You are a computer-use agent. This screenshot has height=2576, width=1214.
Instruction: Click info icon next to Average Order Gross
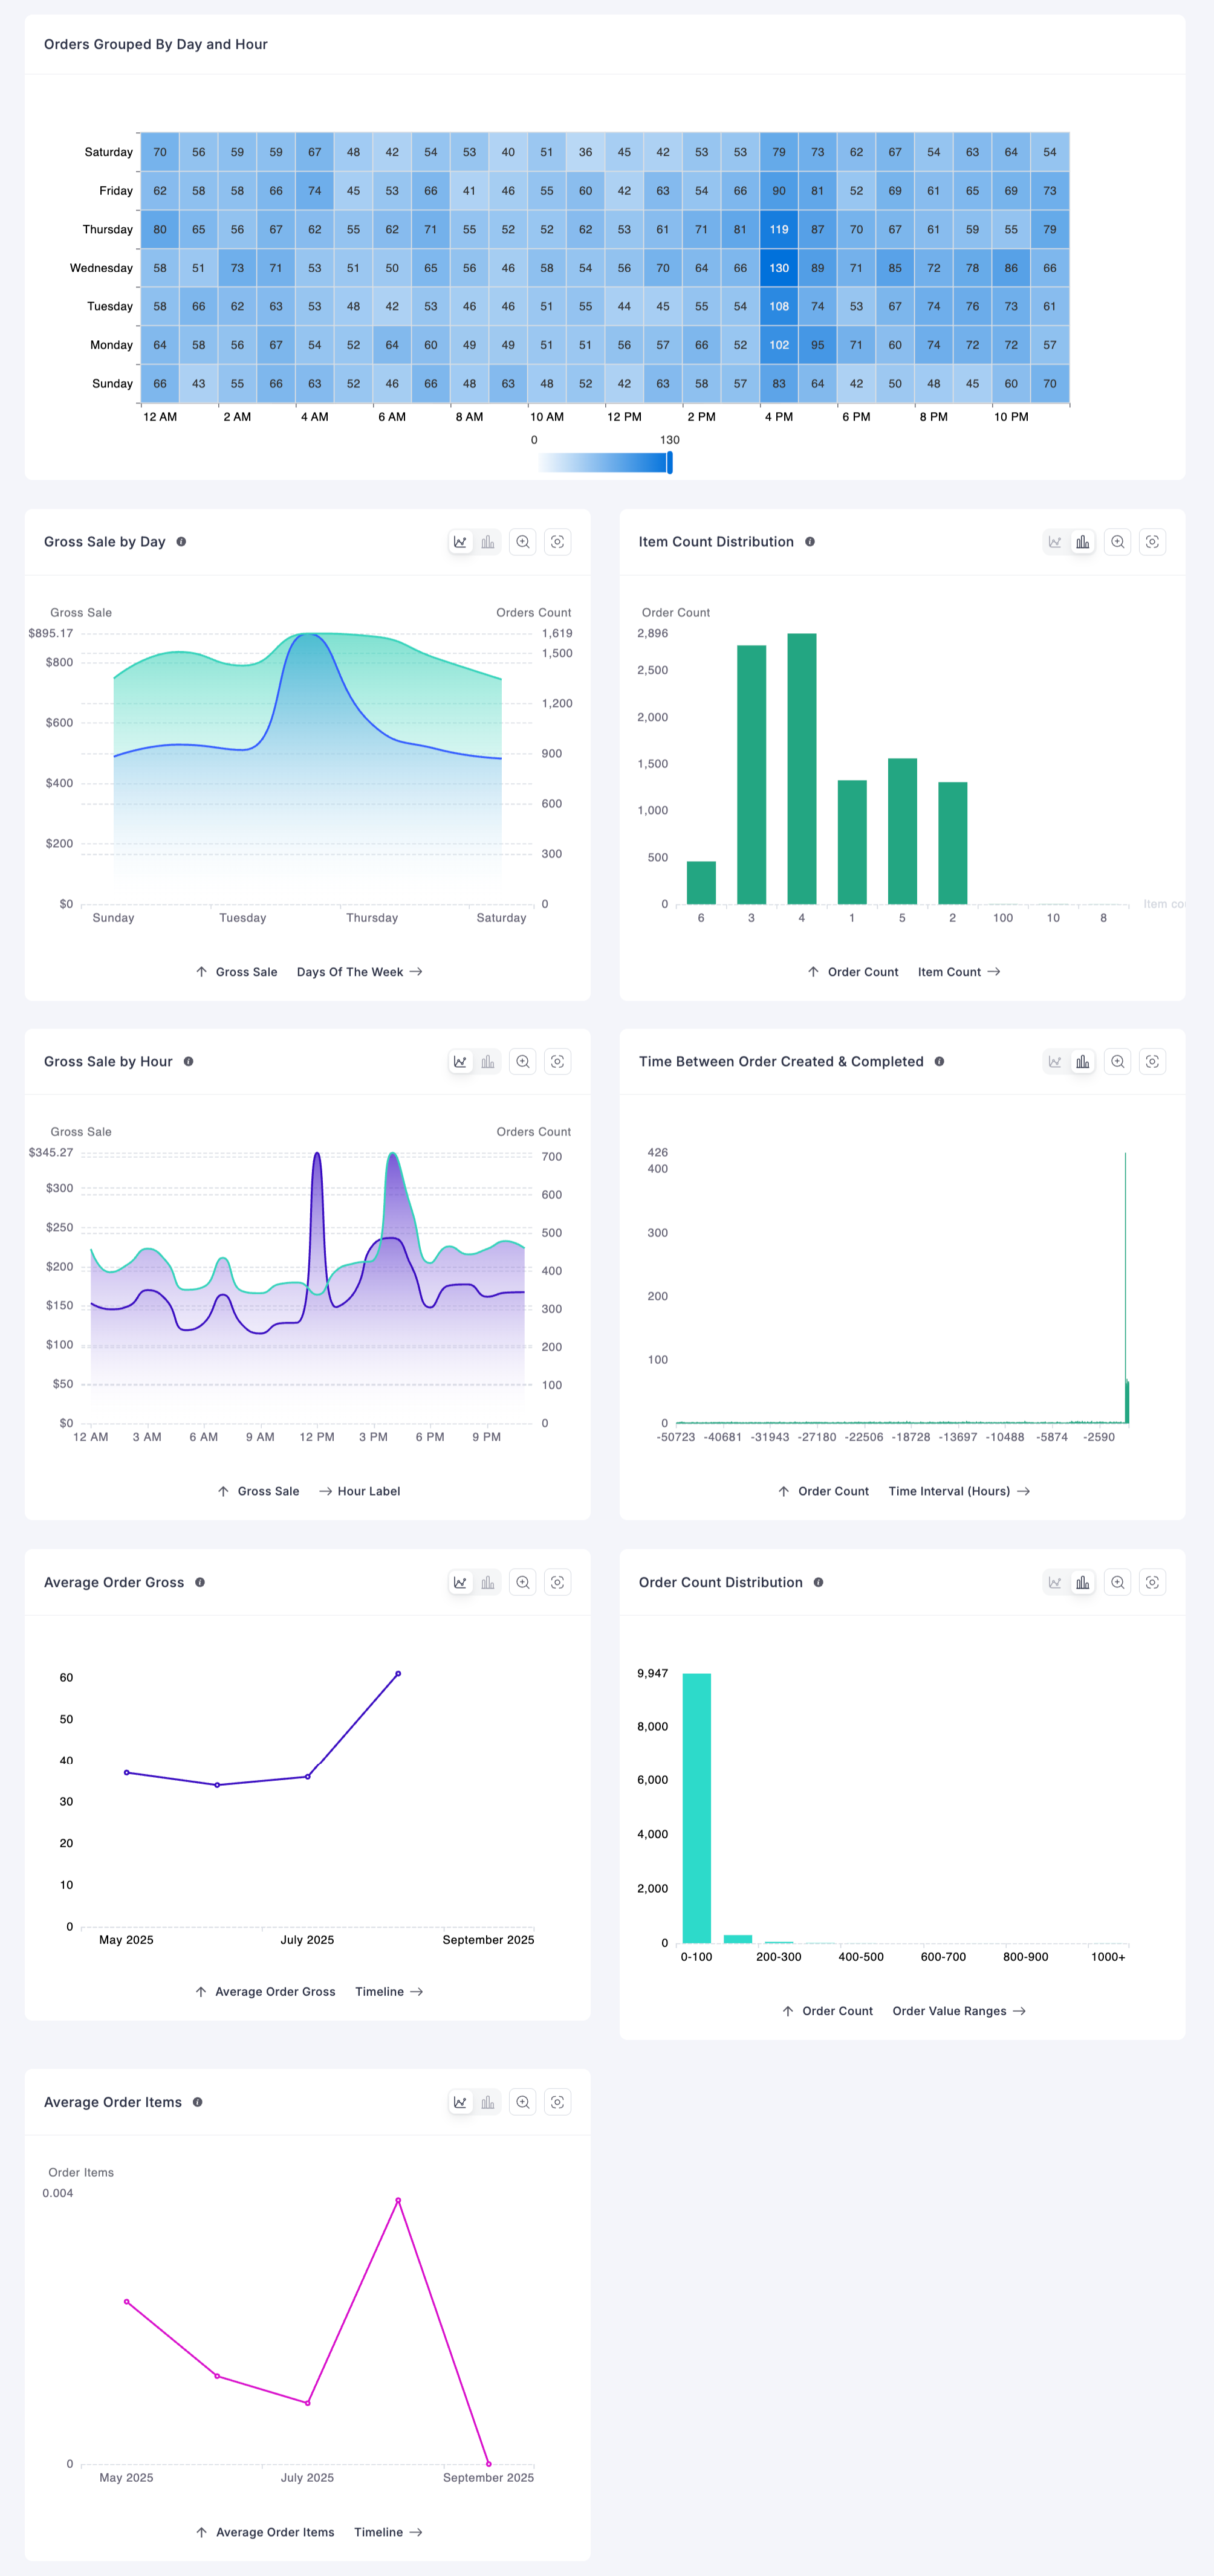[x=200, y=1582]
